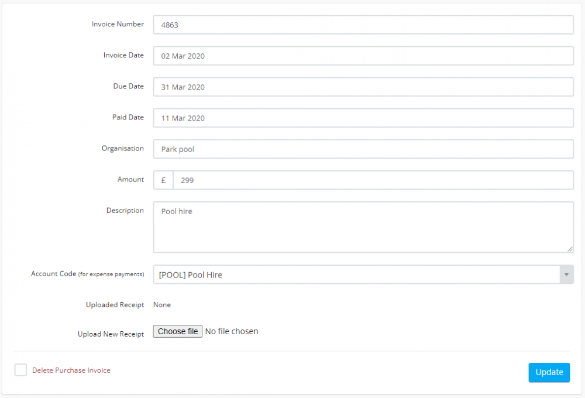Expand the Account Code selection list

point(566,275)
